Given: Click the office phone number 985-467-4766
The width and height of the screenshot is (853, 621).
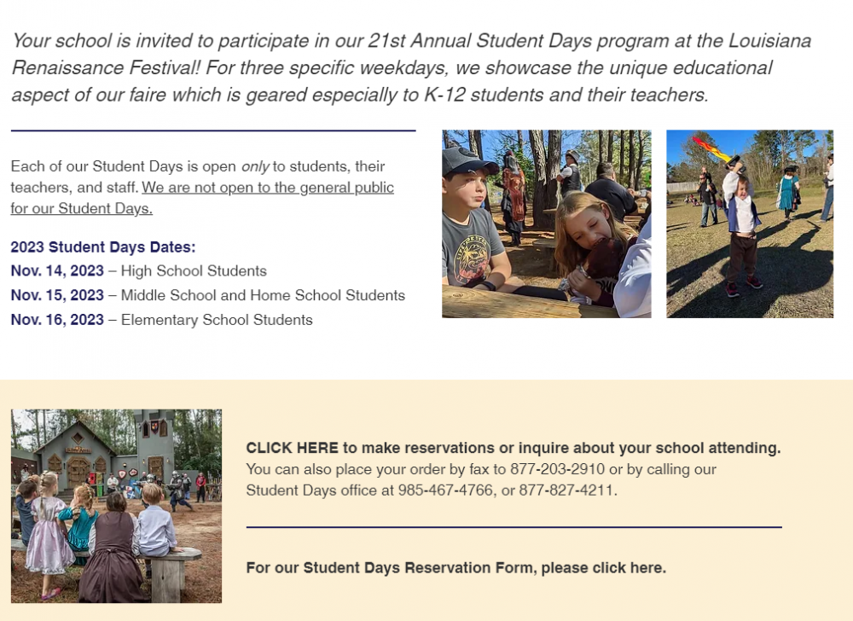Looking at the screenshot, I should (445, 490).
